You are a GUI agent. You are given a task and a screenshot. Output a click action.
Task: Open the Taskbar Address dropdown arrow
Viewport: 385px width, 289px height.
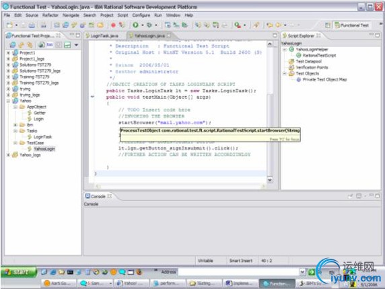click(302, 272)
